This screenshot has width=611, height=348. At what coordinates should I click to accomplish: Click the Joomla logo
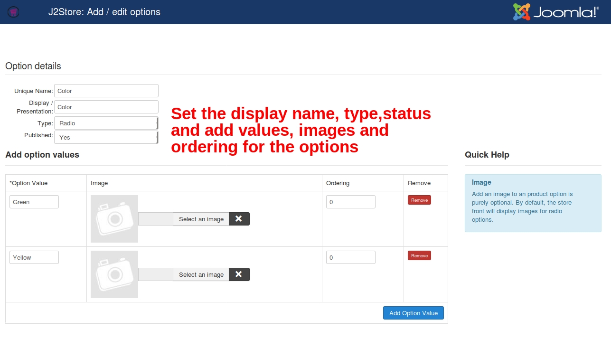(x=556, y=12)
